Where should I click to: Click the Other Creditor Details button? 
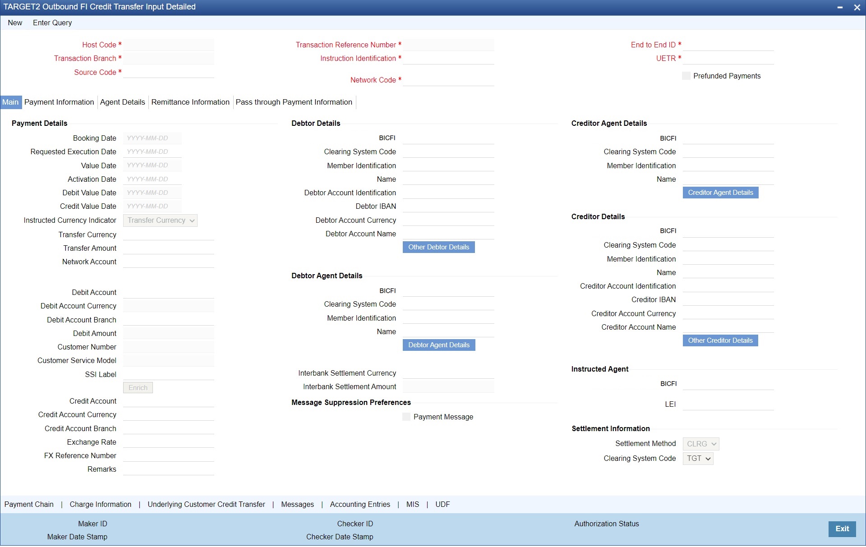coord(720,341)
